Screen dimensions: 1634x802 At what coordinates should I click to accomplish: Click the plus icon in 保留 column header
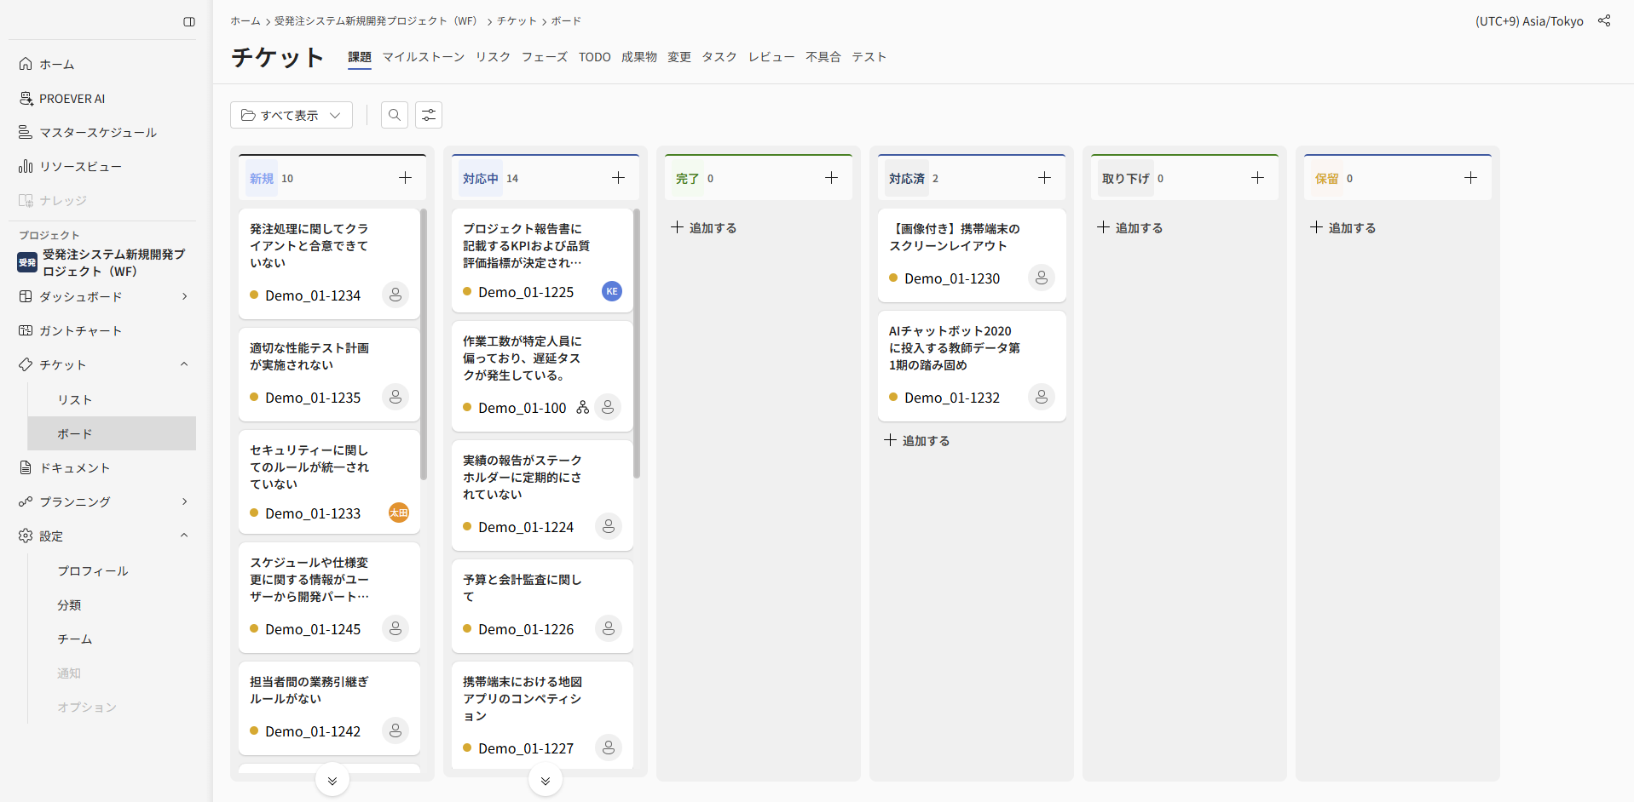(x=1470, y=178)
